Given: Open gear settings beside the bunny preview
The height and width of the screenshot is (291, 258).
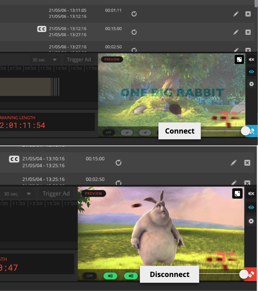Looking at the screenshot, I should tap(251, 221).
